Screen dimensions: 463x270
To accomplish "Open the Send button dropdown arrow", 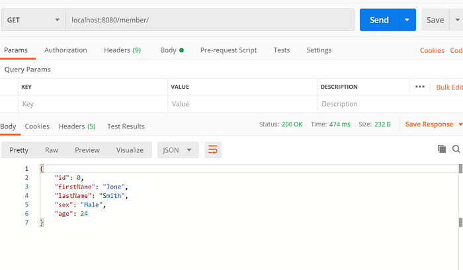I will point(407,20).
